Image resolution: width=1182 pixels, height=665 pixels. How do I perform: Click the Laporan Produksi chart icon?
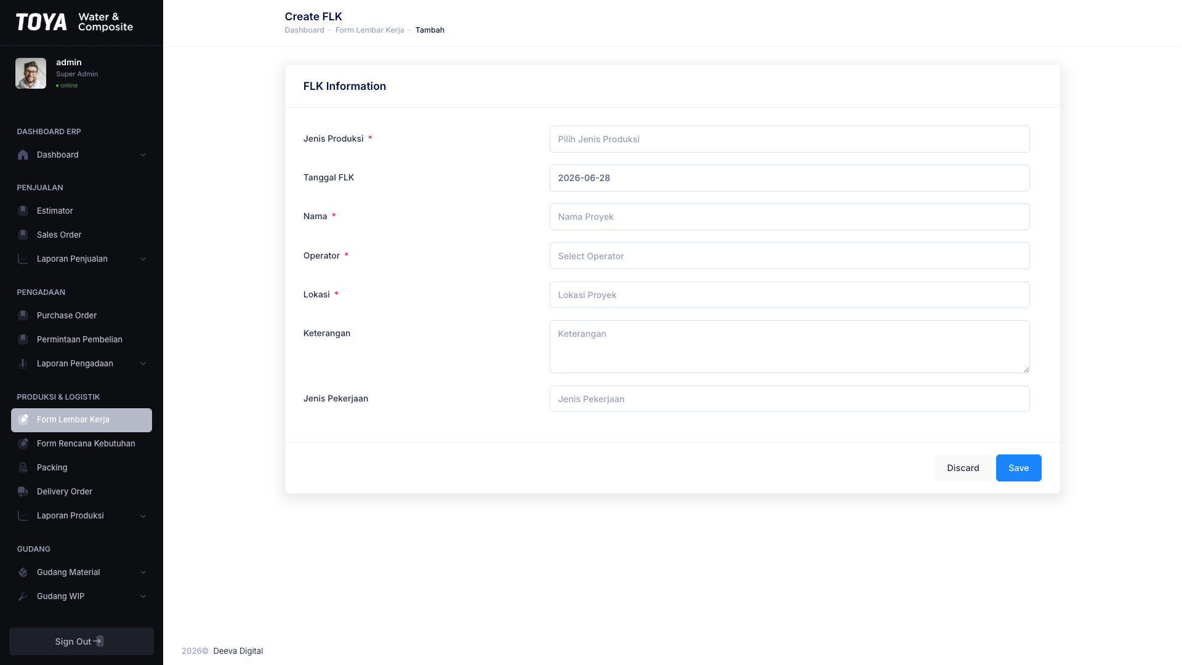tap(23, 515)
